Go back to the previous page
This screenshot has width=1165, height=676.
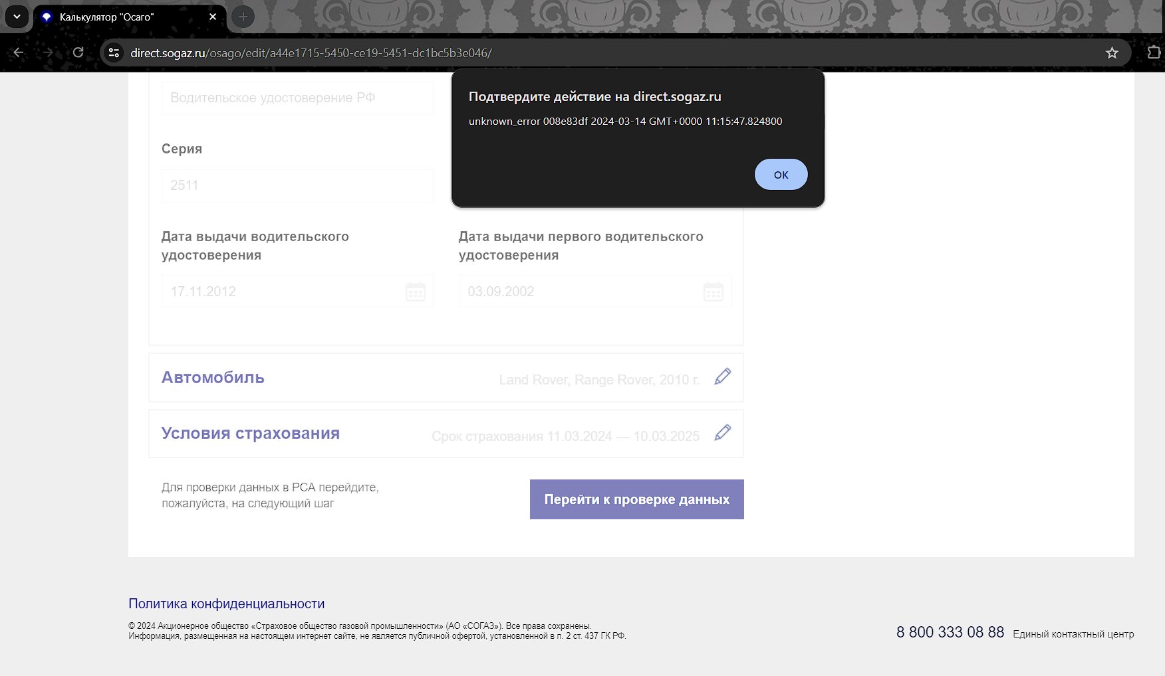pyautogui.click(x=19, y=53)
